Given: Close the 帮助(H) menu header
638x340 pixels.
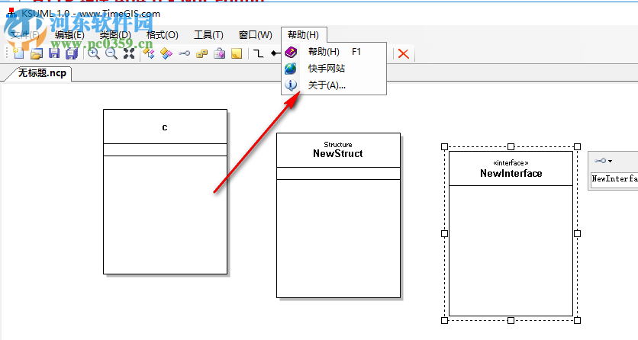Looking at the screenshot, I should 303,35.
